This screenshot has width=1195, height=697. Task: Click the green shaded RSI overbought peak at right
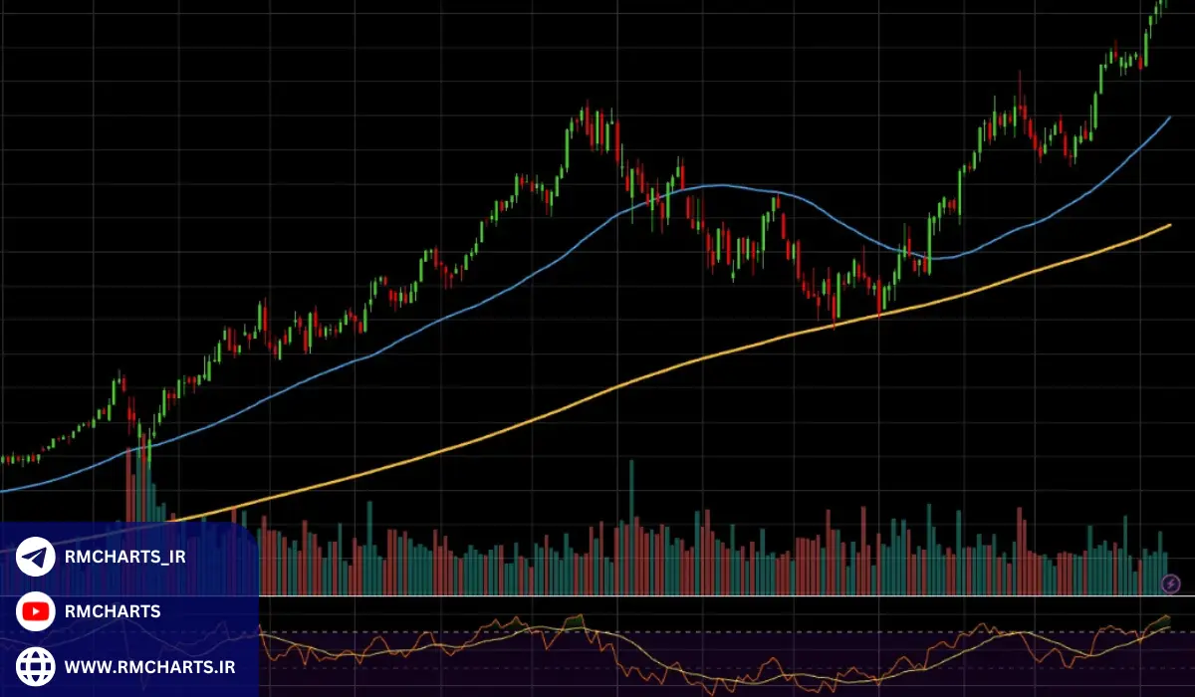[1161, 622]
